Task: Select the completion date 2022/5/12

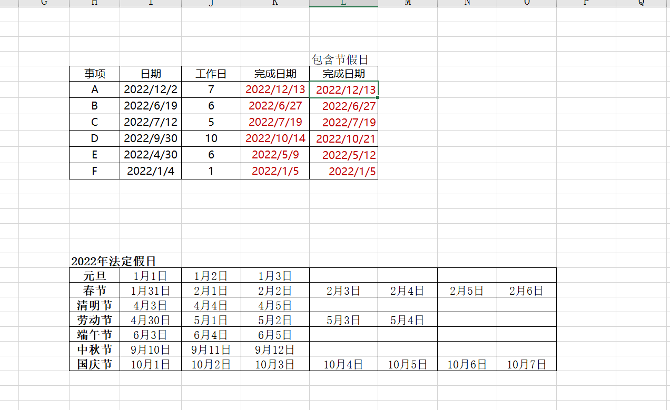Action: pos(343,155)
